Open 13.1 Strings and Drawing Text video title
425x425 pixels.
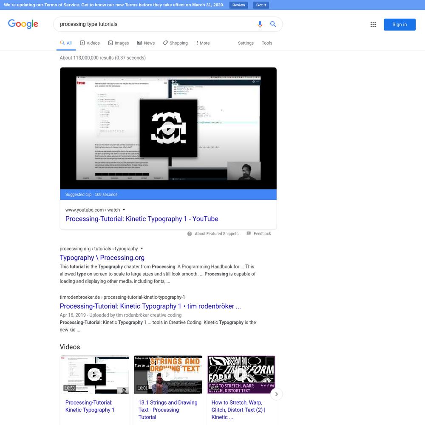168,410
